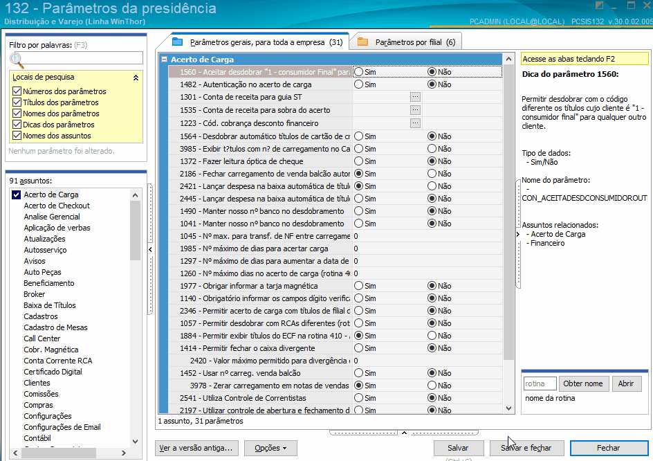Open the lookup button for 1301 Conta de receita para guia ST
Image resolution: width=653 pixels, height=461 pixels.
[415, 97]
